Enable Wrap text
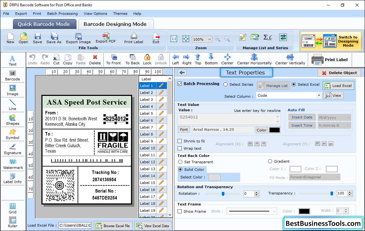This screenshot has width=365, height=231. click(180, 148)
